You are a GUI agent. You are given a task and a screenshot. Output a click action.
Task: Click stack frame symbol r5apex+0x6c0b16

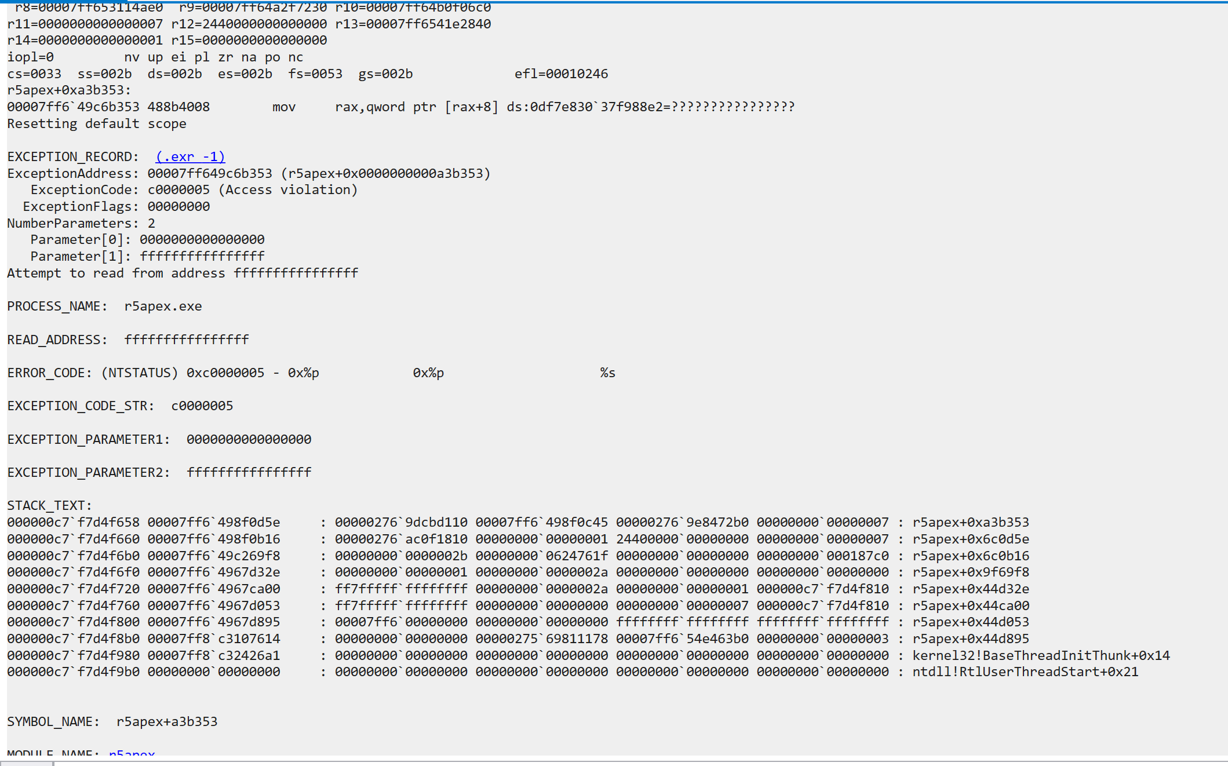(971, 556)
